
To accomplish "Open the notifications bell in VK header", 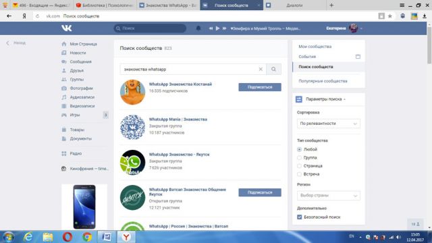I will 198,28.
